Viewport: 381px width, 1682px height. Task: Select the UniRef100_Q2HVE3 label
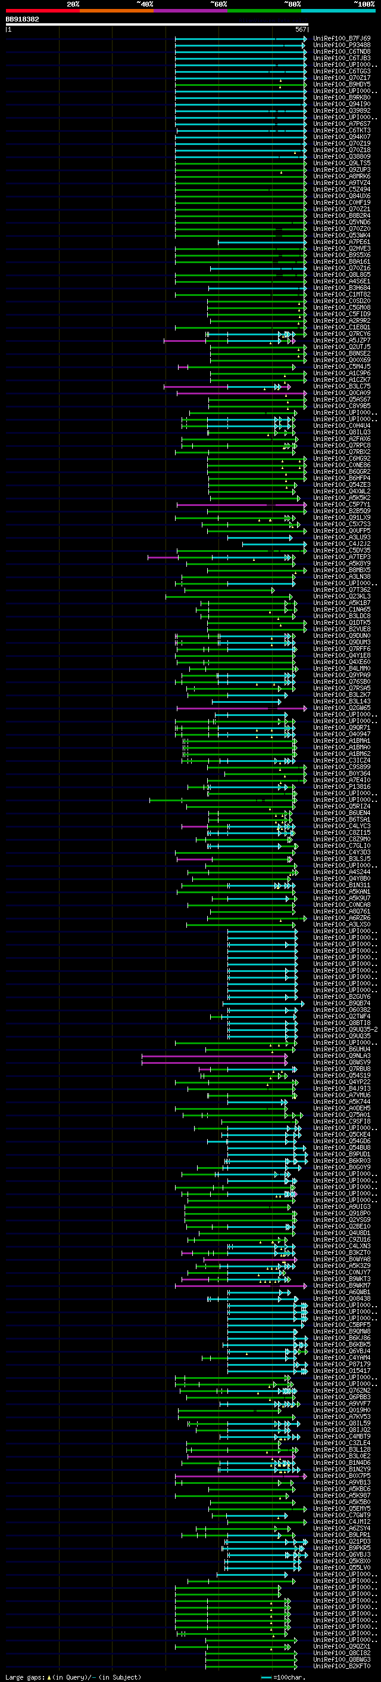[x=342, y=249]
